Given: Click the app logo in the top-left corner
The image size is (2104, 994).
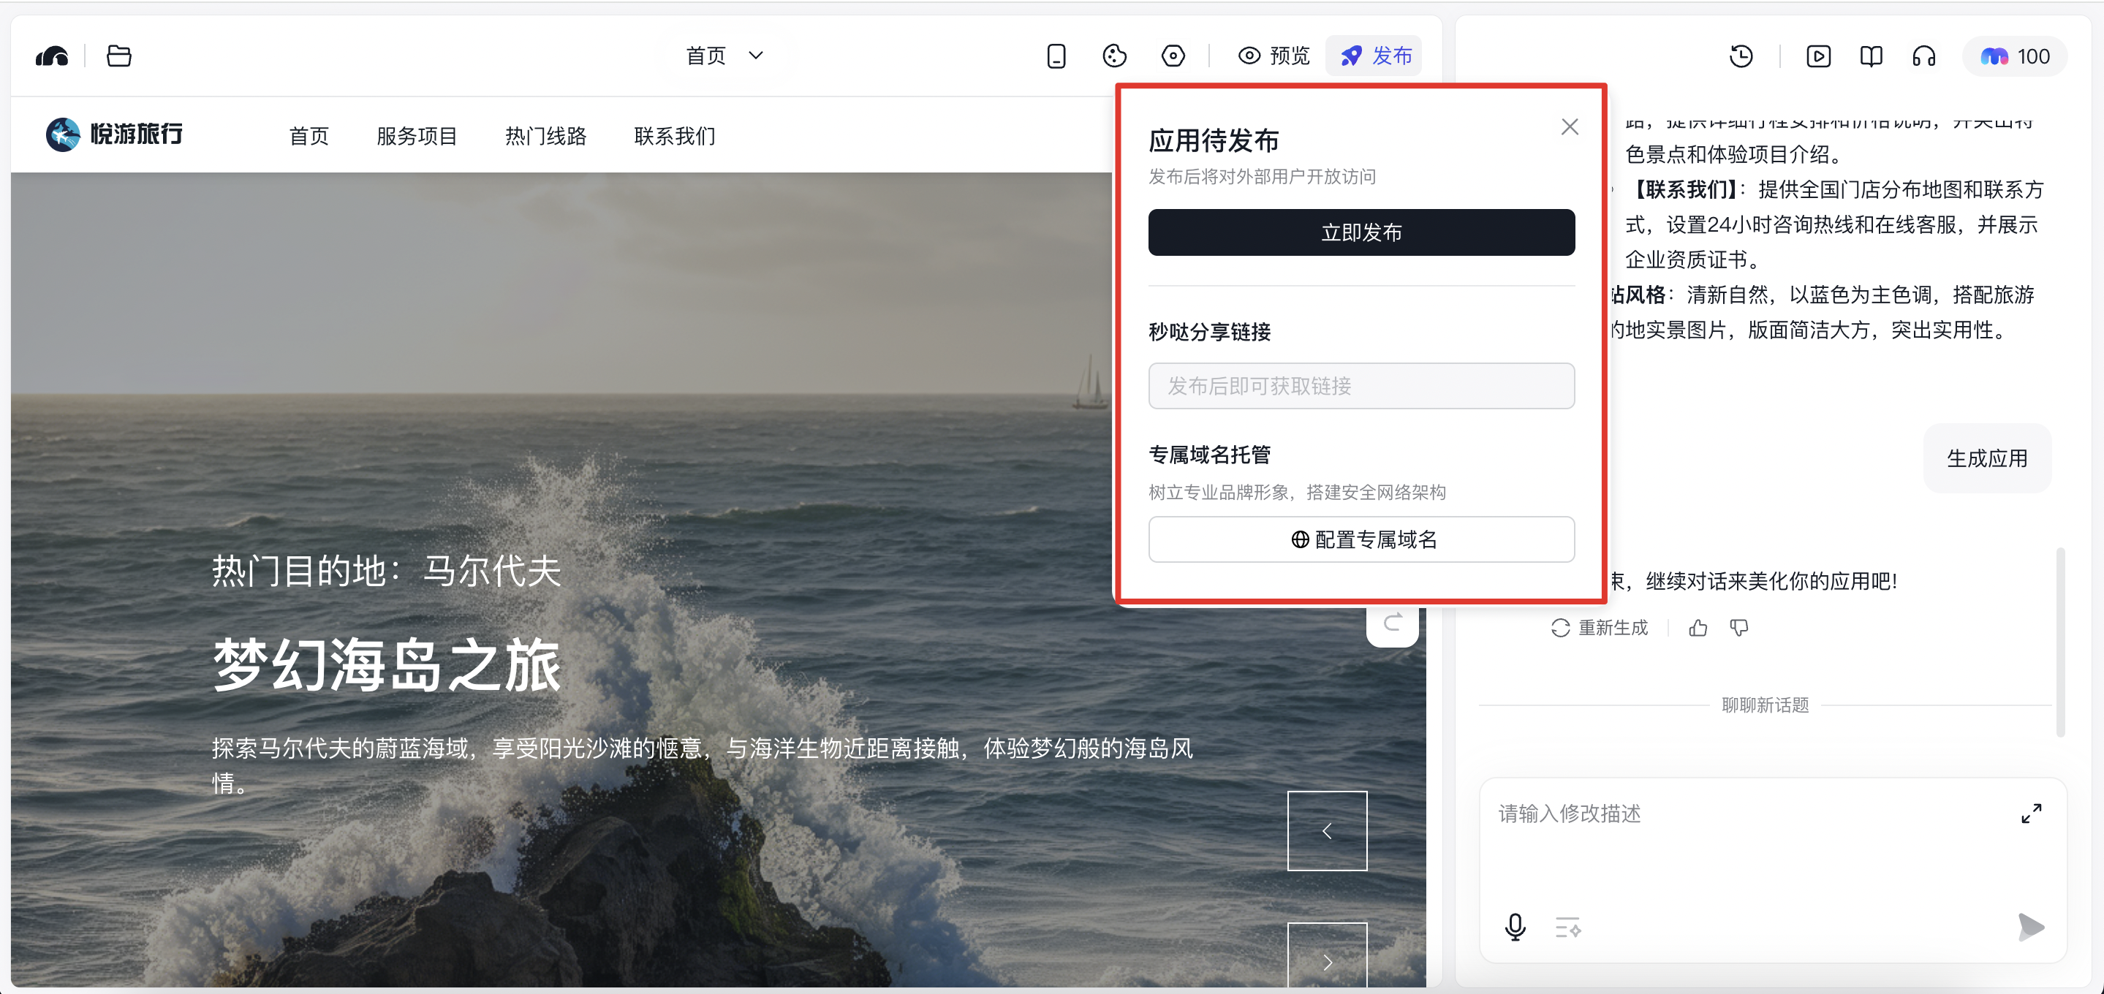Looking at the screenshot, I should 53,56.
